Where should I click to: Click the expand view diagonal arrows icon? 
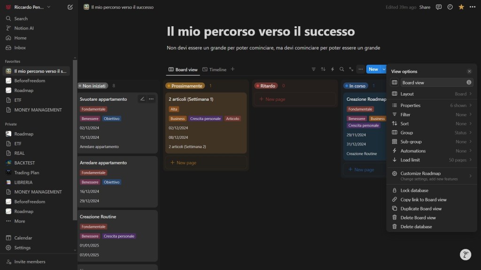351,69
